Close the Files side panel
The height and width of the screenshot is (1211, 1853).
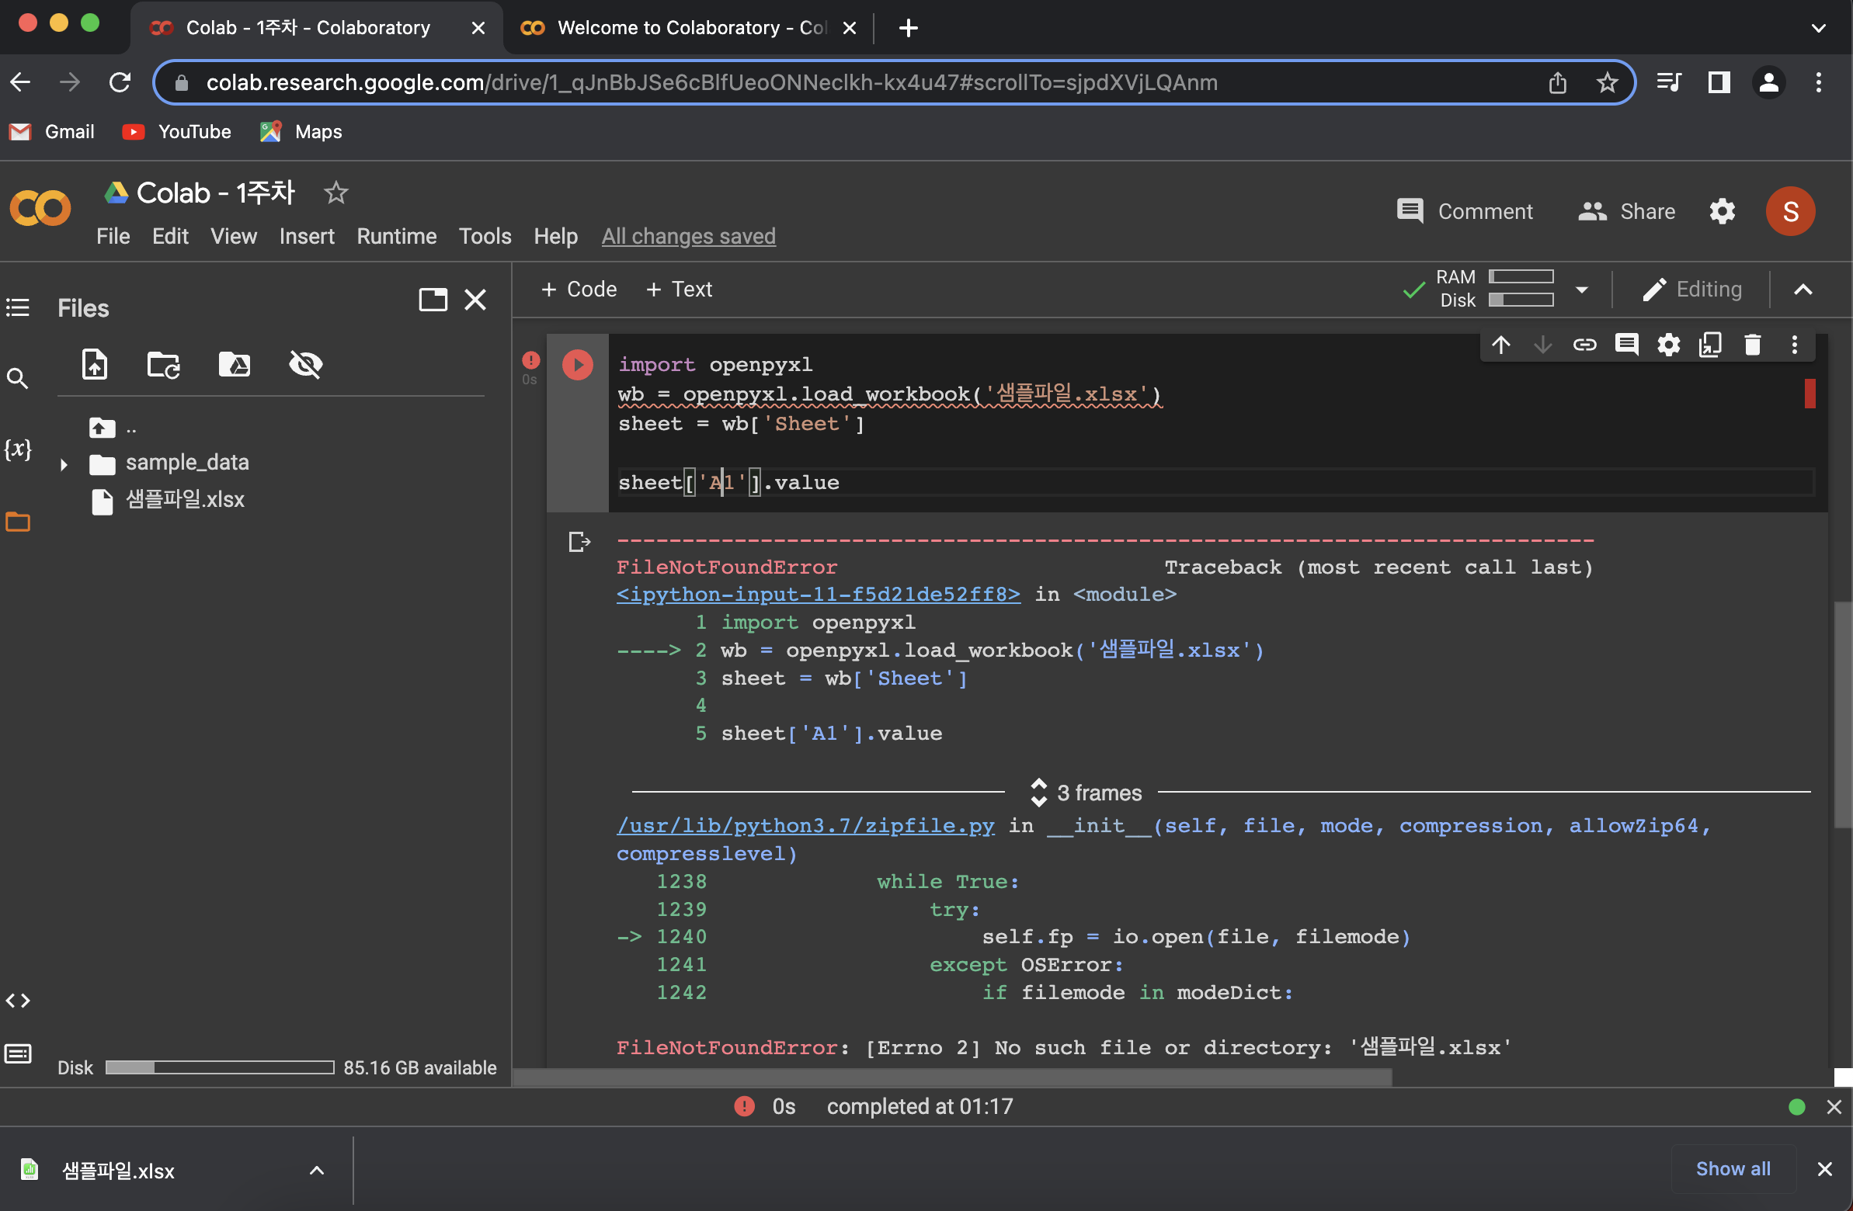tap(475, 300)
